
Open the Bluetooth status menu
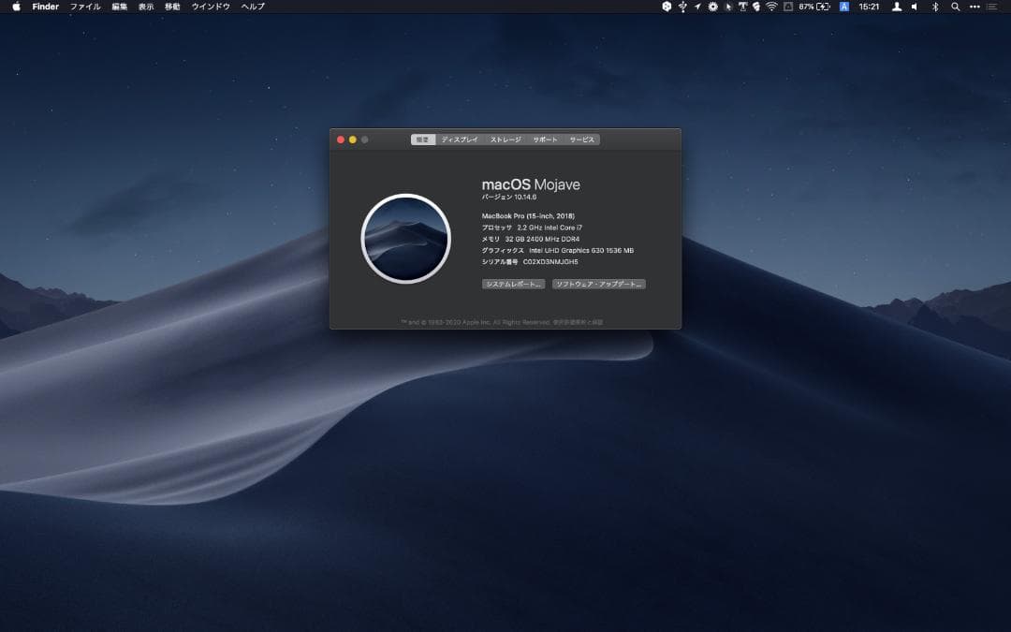(x=935, y=7)
